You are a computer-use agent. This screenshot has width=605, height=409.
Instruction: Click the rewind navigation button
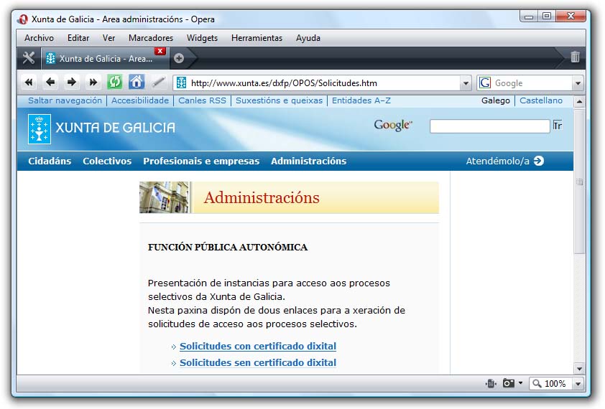pyautogui.click(x=29, y=82)
